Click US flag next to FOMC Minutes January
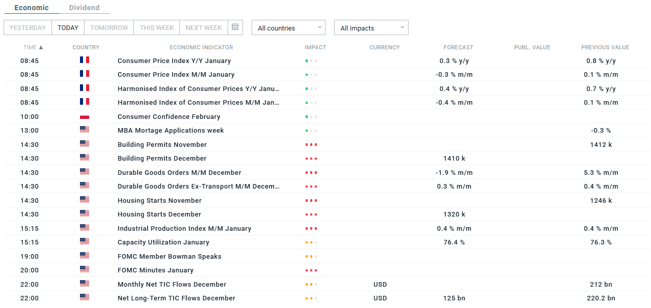The image size is (651, 308). tap(85, 270)
